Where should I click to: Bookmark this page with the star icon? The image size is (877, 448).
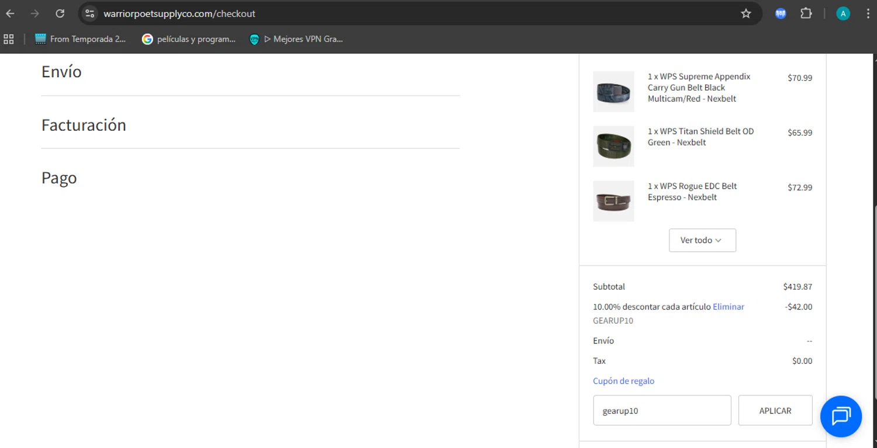point(746,13)
